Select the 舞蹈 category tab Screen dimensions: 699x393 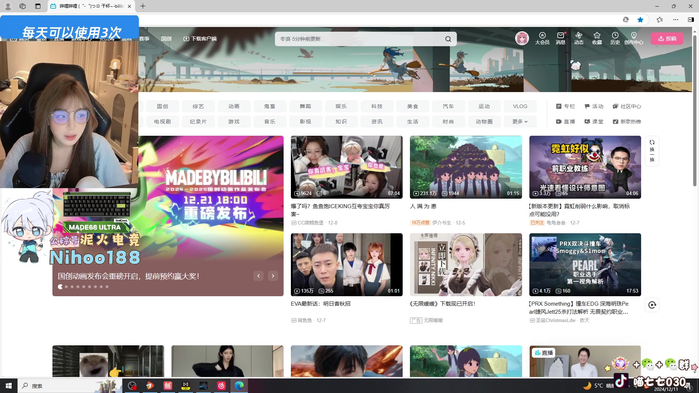(x=305, y=106)
